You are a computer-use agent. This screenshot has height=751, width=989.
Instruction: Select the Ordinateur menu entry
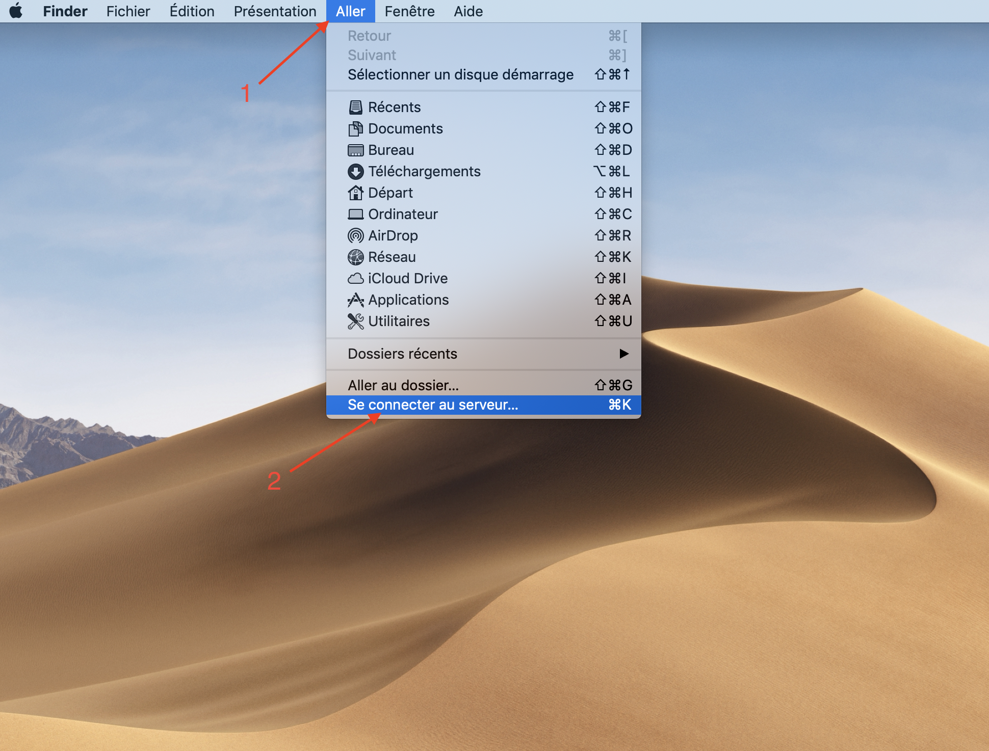[x=483, y=214]
